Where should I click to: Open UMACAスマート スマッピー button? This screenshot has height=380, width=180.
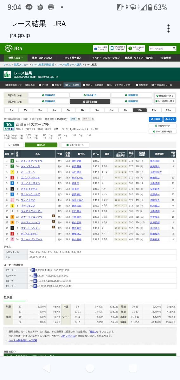click(118, 48)
